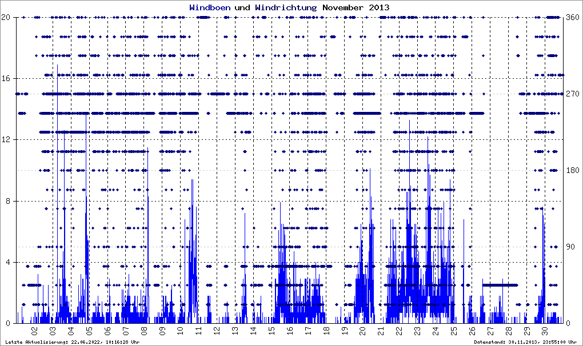
Task: Click day label 16 on x-axis
Action: tap(290, 331)
